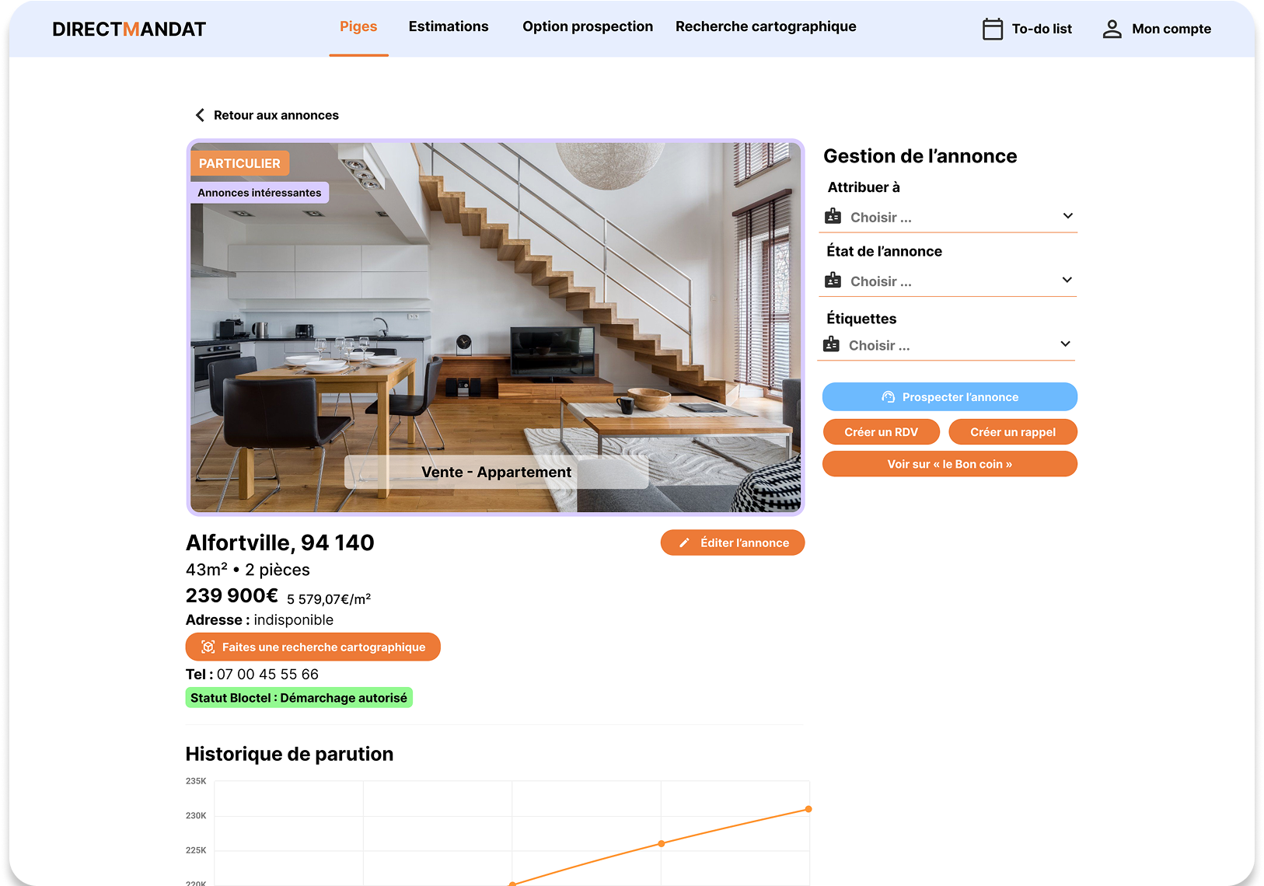The image size is (1264, 886).
Task: Click the Attribuer à chevron arrow
Action: tap(1068, 216)
